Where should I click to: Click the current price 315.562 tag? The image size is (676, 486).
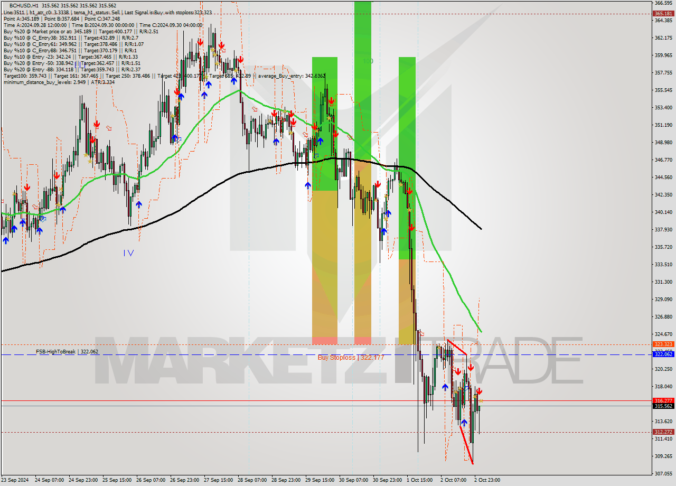click(x=663, y=406)
